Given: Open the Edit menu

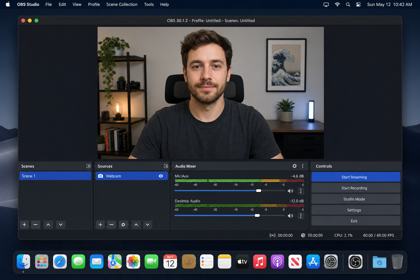Looking at the screenshot, I should (62, 4).
